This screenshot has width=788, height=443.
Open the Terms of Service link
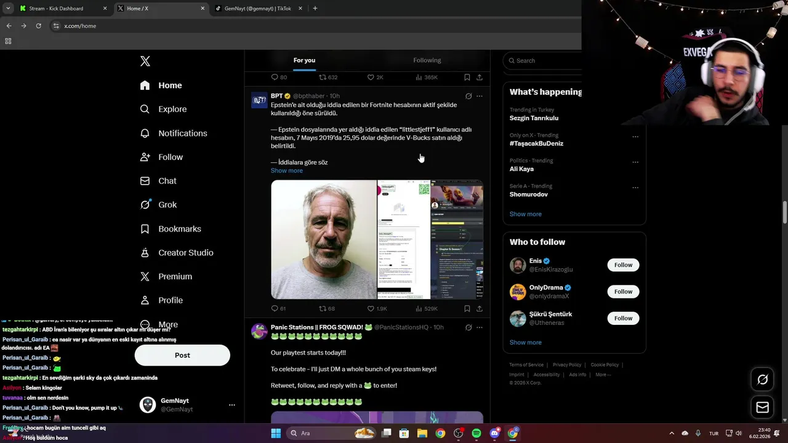(x=526, y=365)
